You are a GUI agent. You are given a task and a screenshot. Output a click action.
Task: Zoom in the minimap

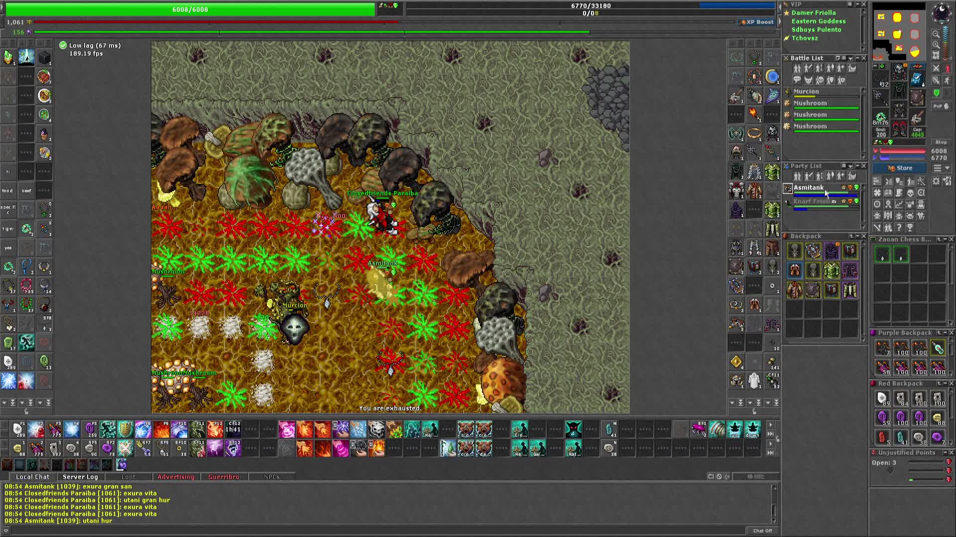pyautogui.click(x=936, y=44)
